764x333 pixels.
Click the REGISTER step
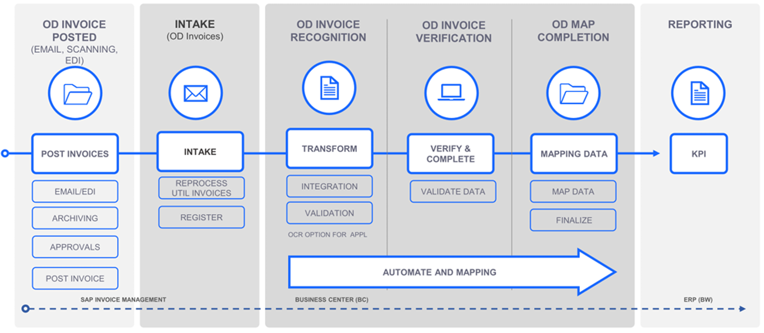[201, 217]
